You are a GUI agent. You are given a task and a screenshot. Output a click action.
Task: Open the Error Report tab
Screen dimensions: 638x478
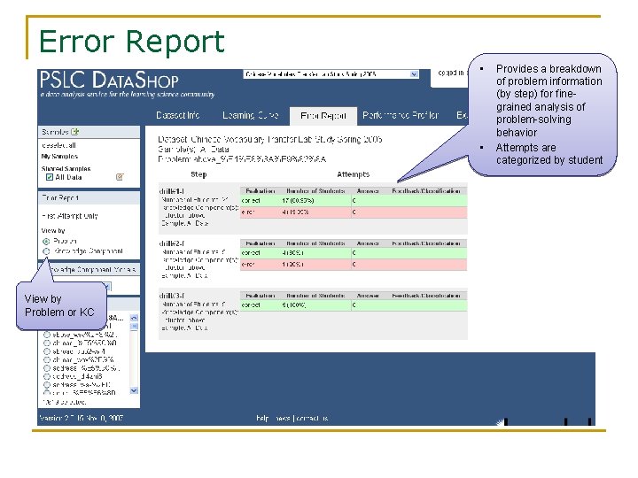[323, 116]
